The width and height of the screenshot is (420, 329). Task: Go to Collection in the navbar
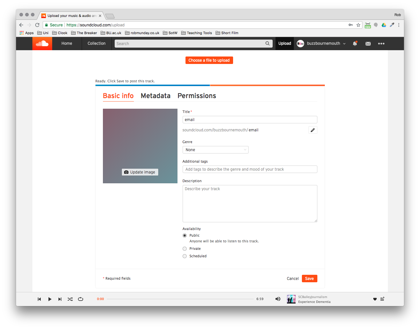(x=97, y=44)
